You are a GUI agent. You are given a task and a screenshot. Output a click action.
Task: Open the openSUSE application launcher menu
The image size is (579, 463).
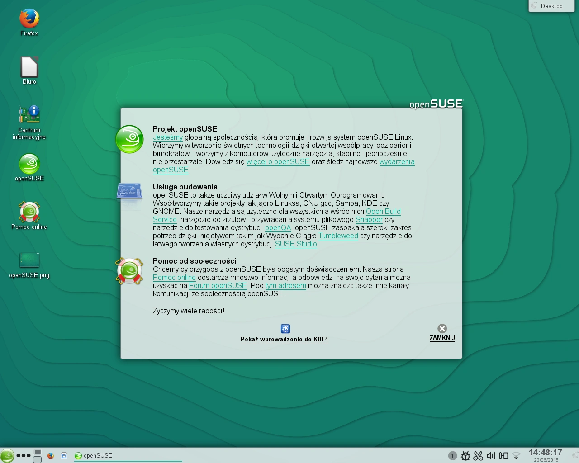(x=7, y=455)
